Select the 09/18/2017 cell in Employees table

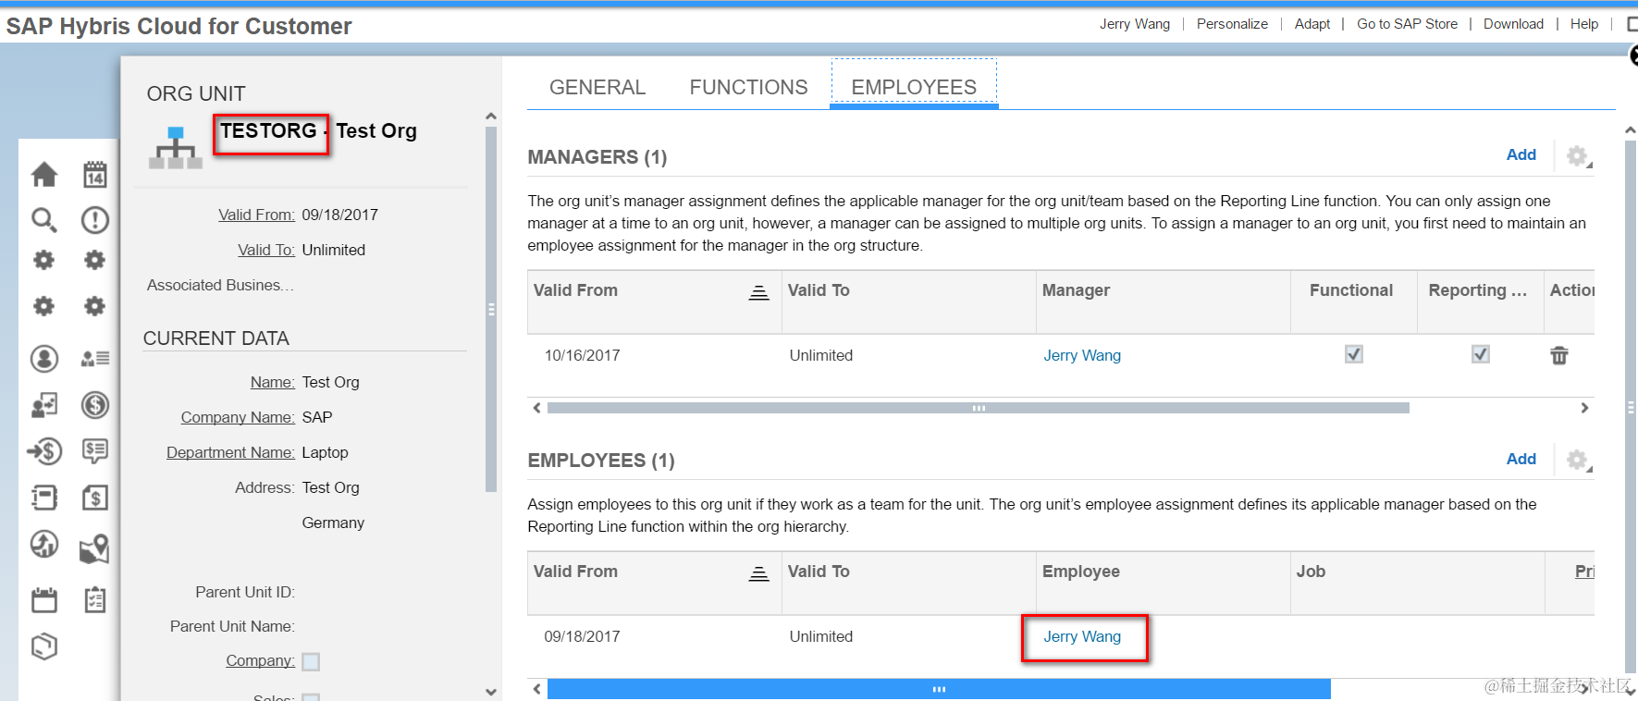tap(582, 636)
